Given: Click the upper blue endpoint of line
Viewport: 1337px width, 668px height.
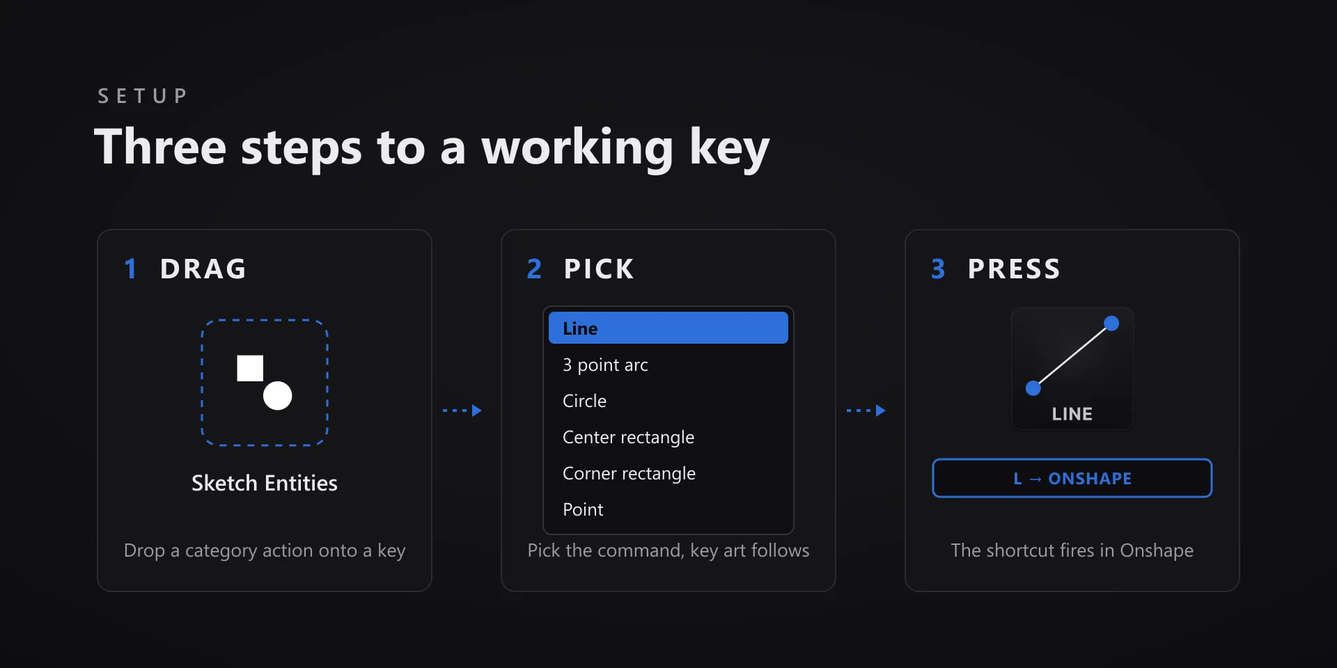Looking at the screenshot, I should pyautogui.click(x=1112, y=324).
